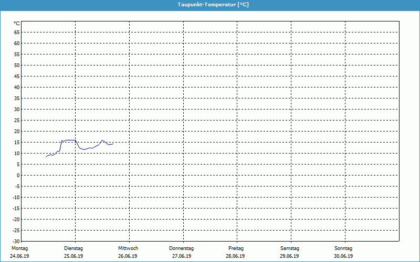Click the Dienstag day label

coord(73,248)
